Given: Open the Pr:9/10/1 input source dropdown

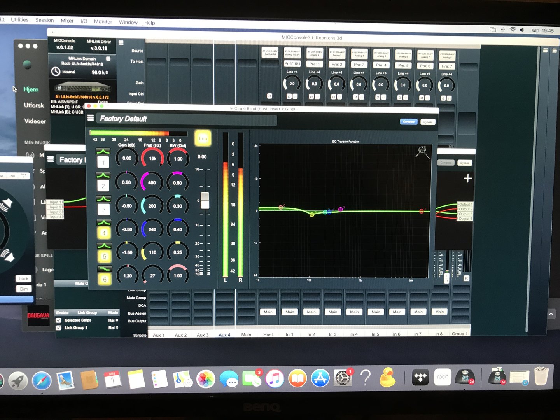Looking at the screenshot, I should [x=292, y=63].
